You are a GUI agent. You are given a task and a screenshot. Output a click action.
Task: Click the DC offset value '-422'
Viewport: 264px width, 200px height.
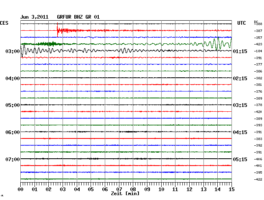click(258, 179)
